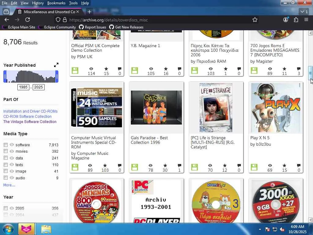The width and height of the screenshot is (313, 235).
Task: Open the Report Issues bookmark
Action: click(x=93, y=27)
